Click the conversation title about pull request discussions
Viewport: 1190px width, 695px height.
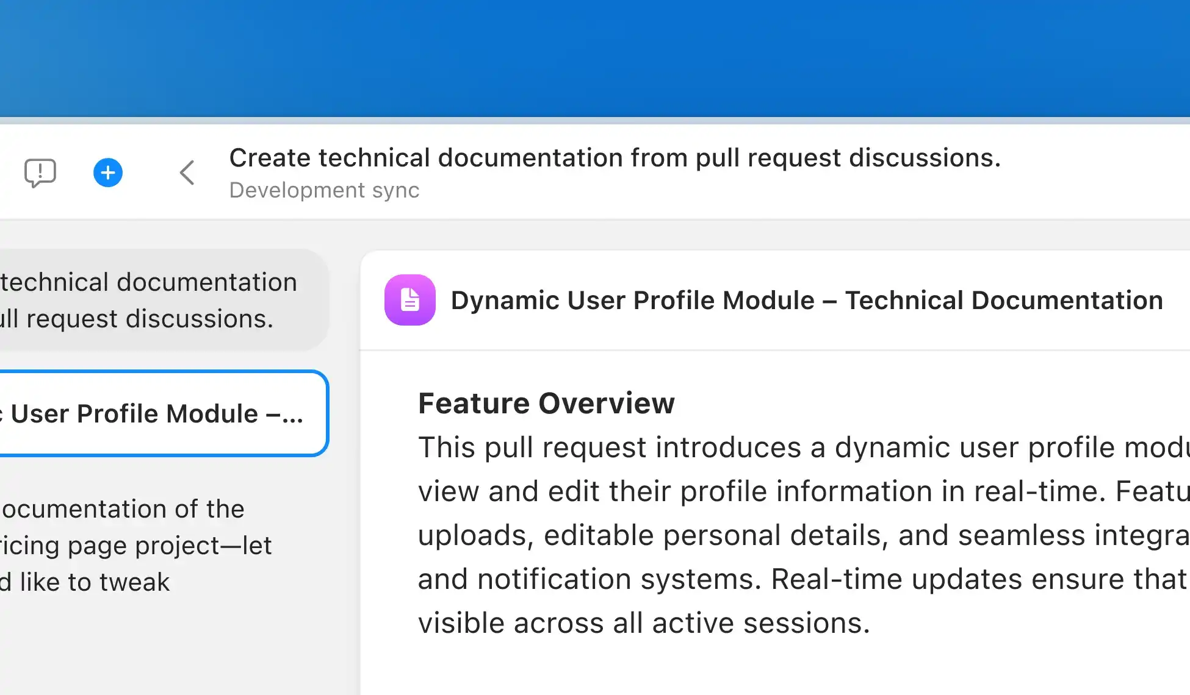point(615,158)
